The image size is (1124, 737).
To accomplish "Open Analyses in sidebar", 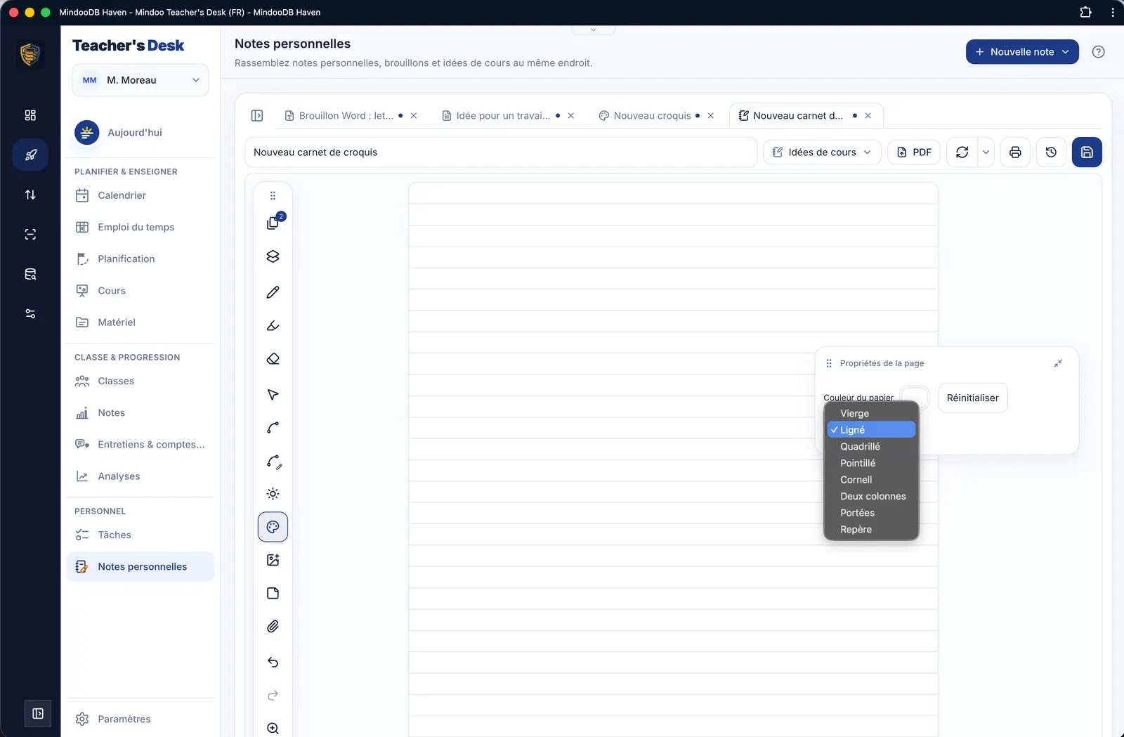I will (x=140, y=476).
